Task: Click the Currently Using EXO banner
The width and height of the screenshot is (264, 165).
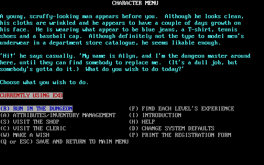Action: (x=31, y=95)
